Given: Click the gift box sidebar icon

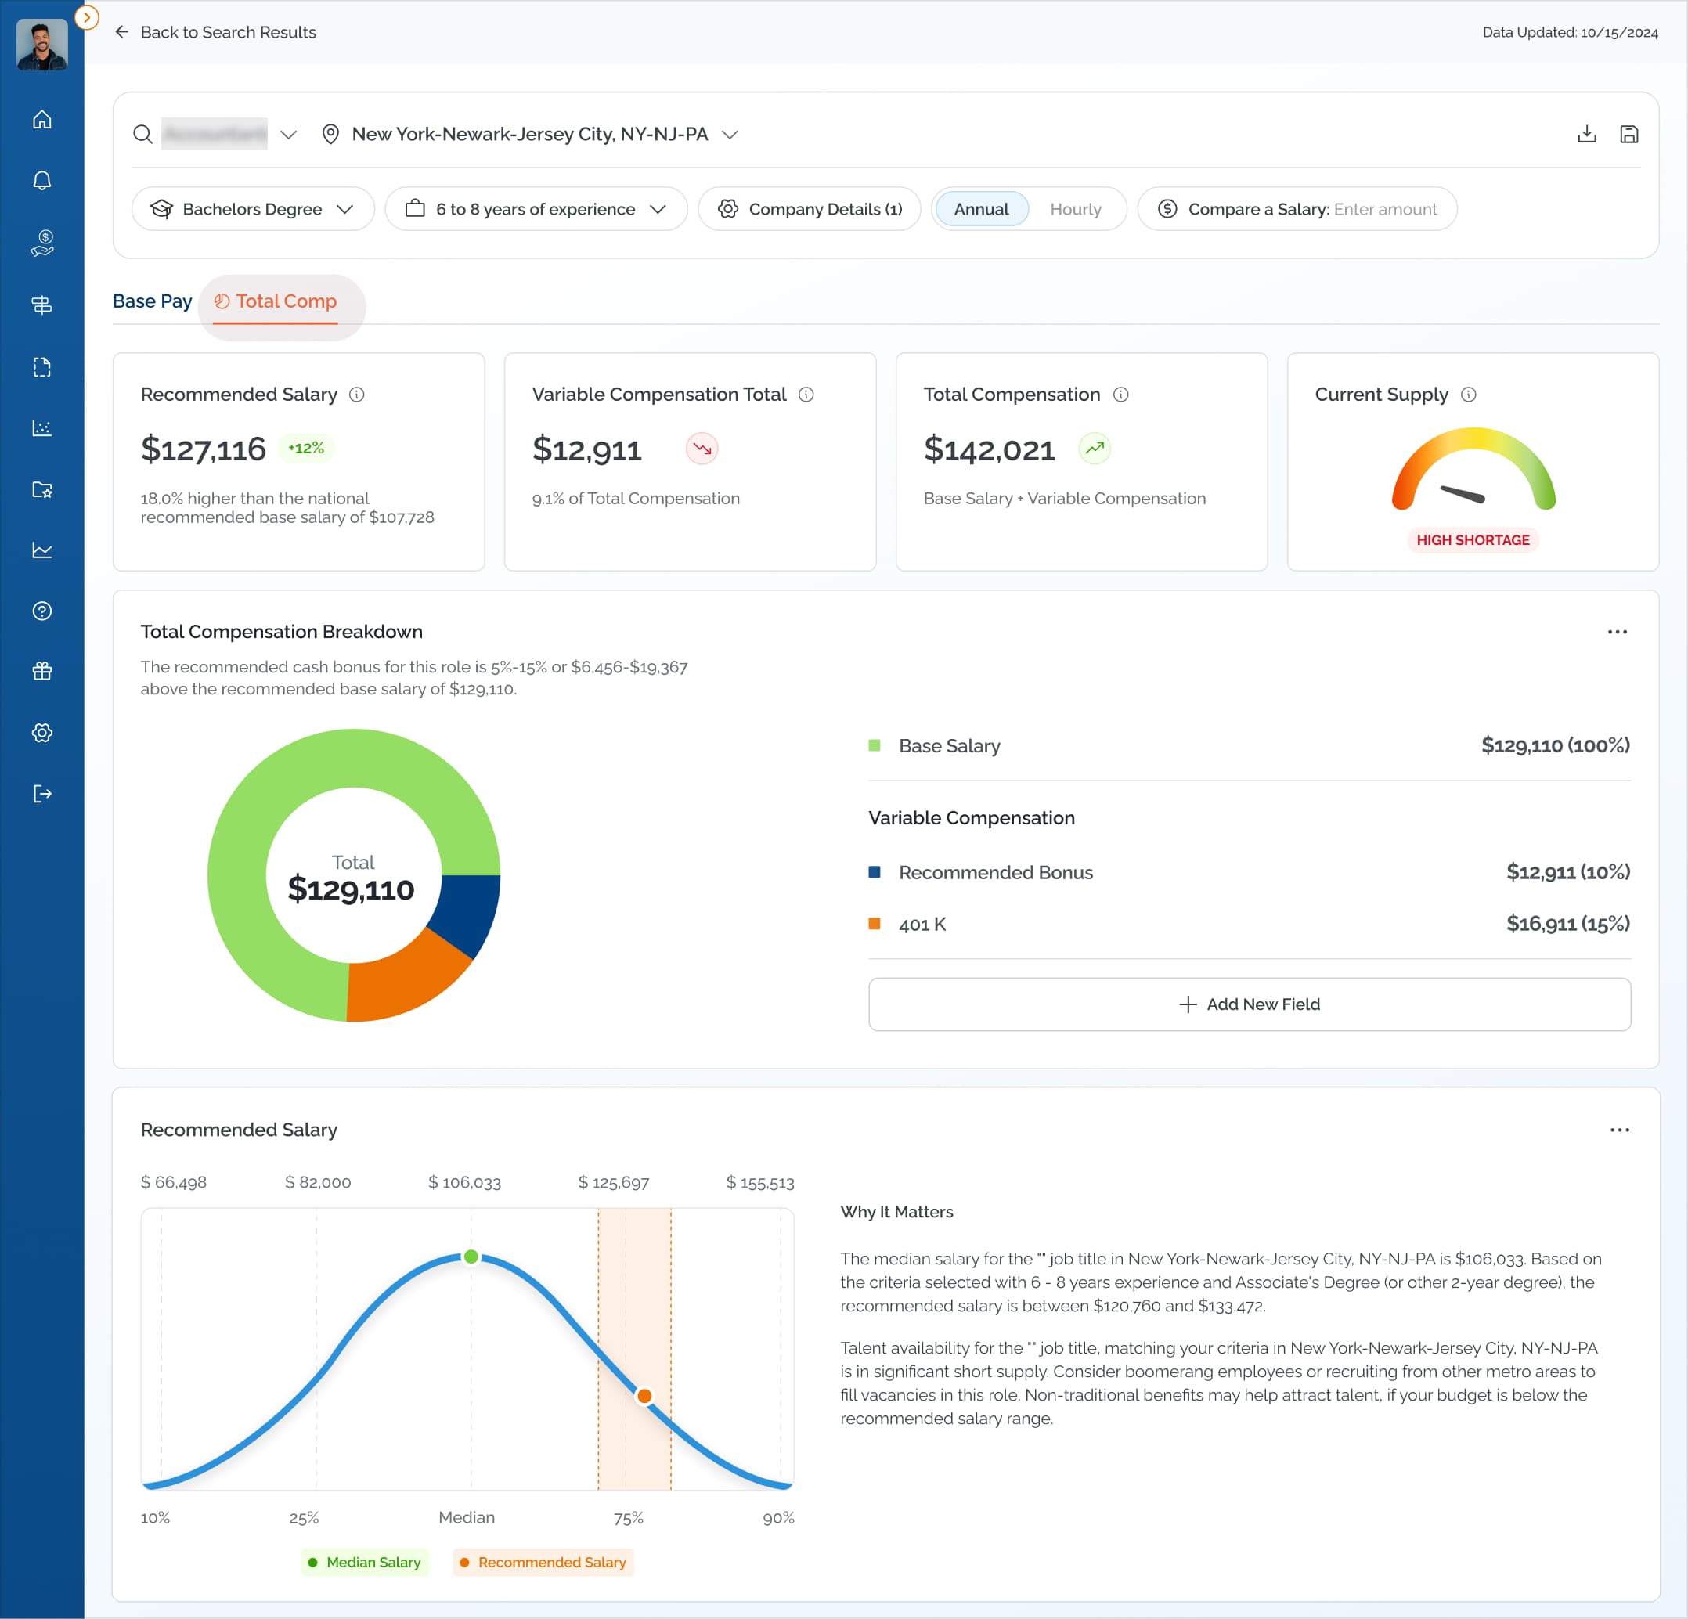Looking at the screenshot, I should pos(41,672).
